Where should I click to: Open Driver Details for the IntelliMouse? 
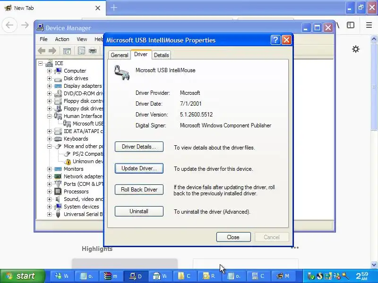pyautogui.click(x=139, y=147)
